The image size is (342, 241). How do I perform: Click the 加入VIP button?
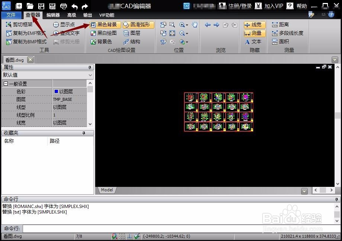click(x=269, y=6)
